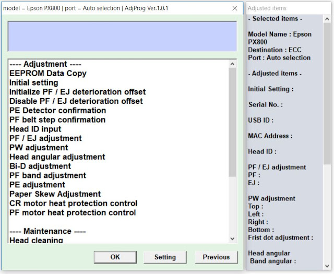The image size is (334, 274).
Task: Close the AdjProg window
Action: [234, 8]
